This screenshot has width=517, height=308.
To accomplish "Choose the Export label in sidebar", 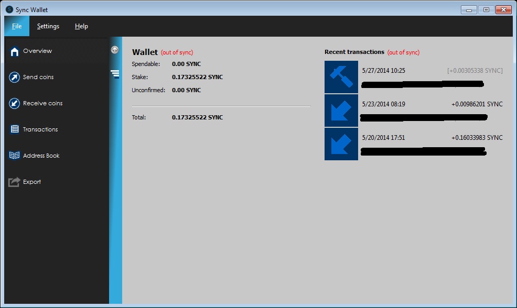I will [x=32, y=182].
